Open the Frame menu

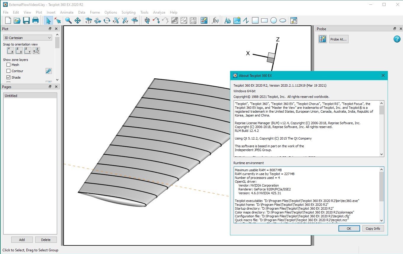click(95, 12)
